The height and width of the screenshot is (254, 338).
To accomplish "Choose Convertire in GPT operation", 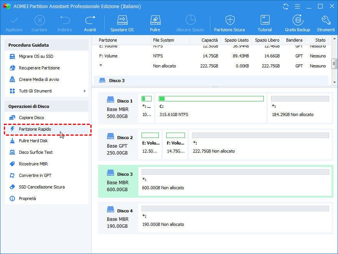I will click(x=47, y=175).
